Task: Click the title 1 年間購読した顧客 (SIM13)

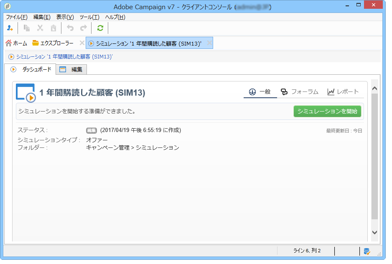Action: (x=92, y=93)
